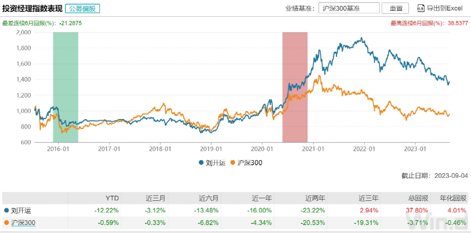
Task: Open the 沪深300基准 benchmark selector
Action: pos(349,8)
